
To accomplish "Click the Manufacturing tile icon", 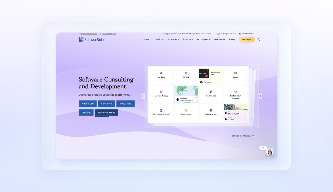I will tap(161, 92).
